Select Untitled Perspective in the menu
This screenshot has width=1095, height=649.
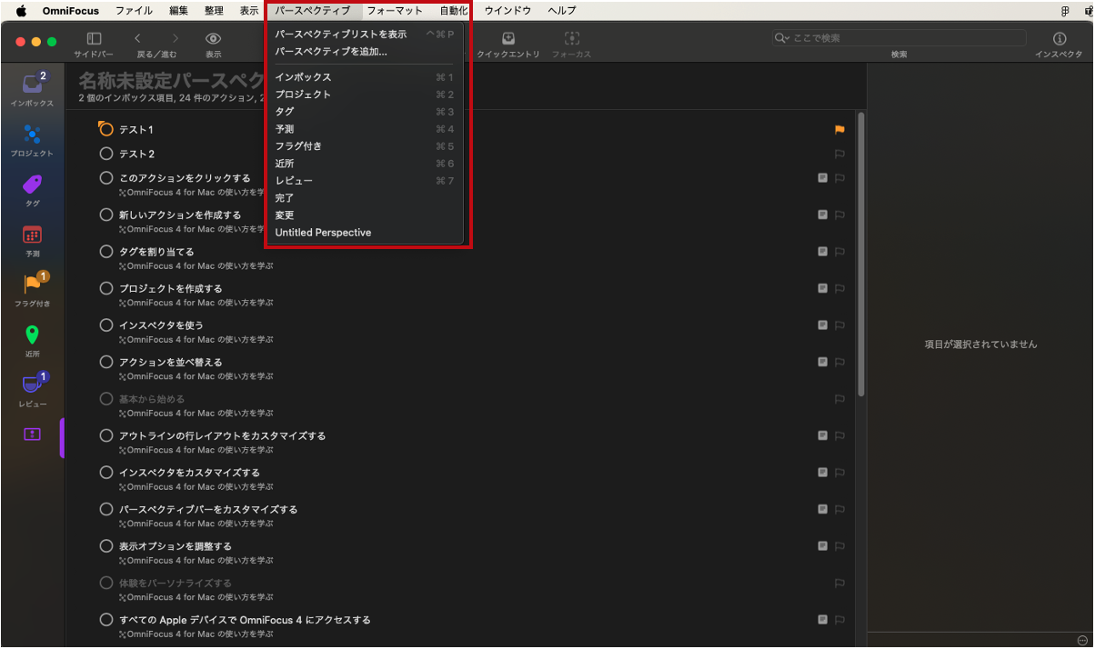coord(365,233)
